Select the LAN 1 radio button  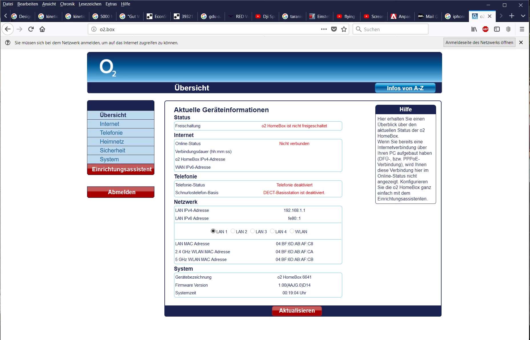[213, 231]
